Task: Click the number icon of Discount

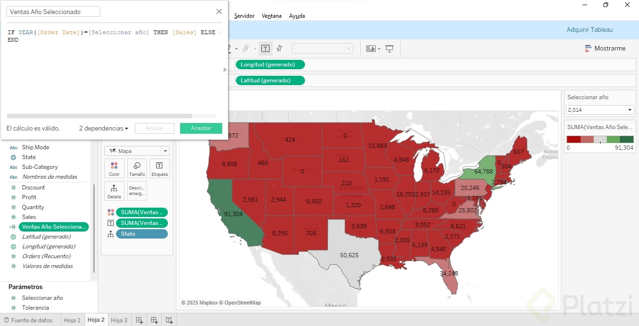Action: click(14, 188)
